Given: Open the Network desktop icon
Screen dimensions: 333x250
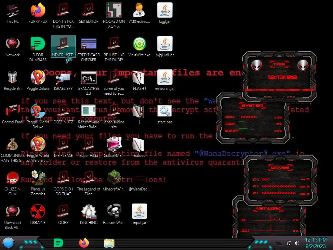Looking at the screenshot, I should coord(13,47).
